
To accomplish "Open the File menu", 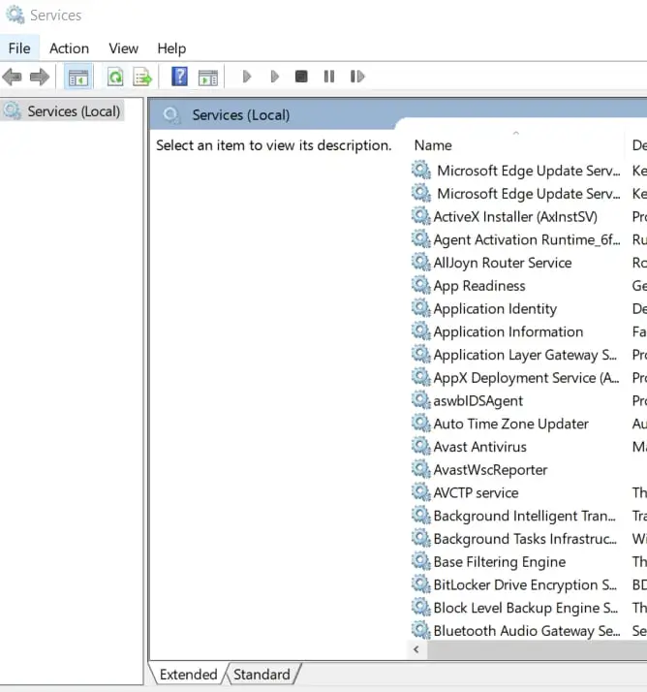I will (x=19, y=48).
